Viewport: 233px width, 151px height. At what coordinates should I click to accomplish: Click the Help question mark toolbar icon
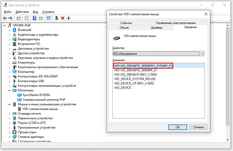pos(34,18)
